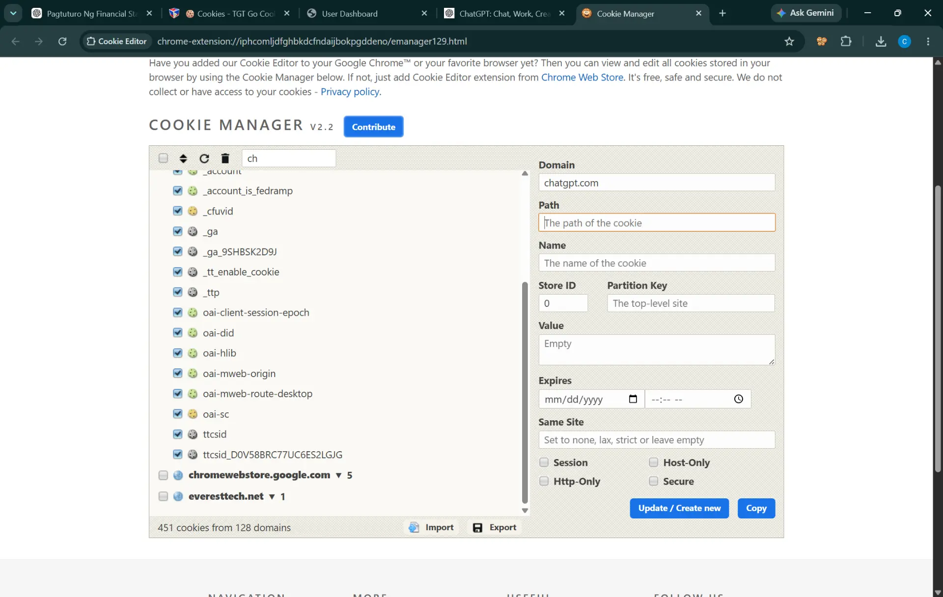Expand the everesttech.net domain arrow
Image resolution: width=943 pixels, height=597 pixels.
272,496
